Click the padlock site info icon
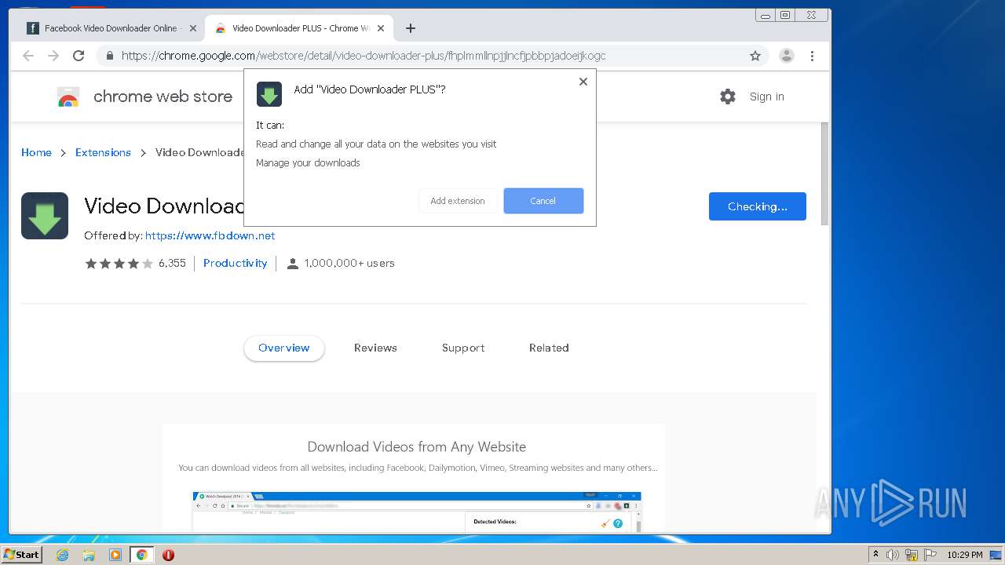Screen dimensions: 1005x565 pos(109,56)
